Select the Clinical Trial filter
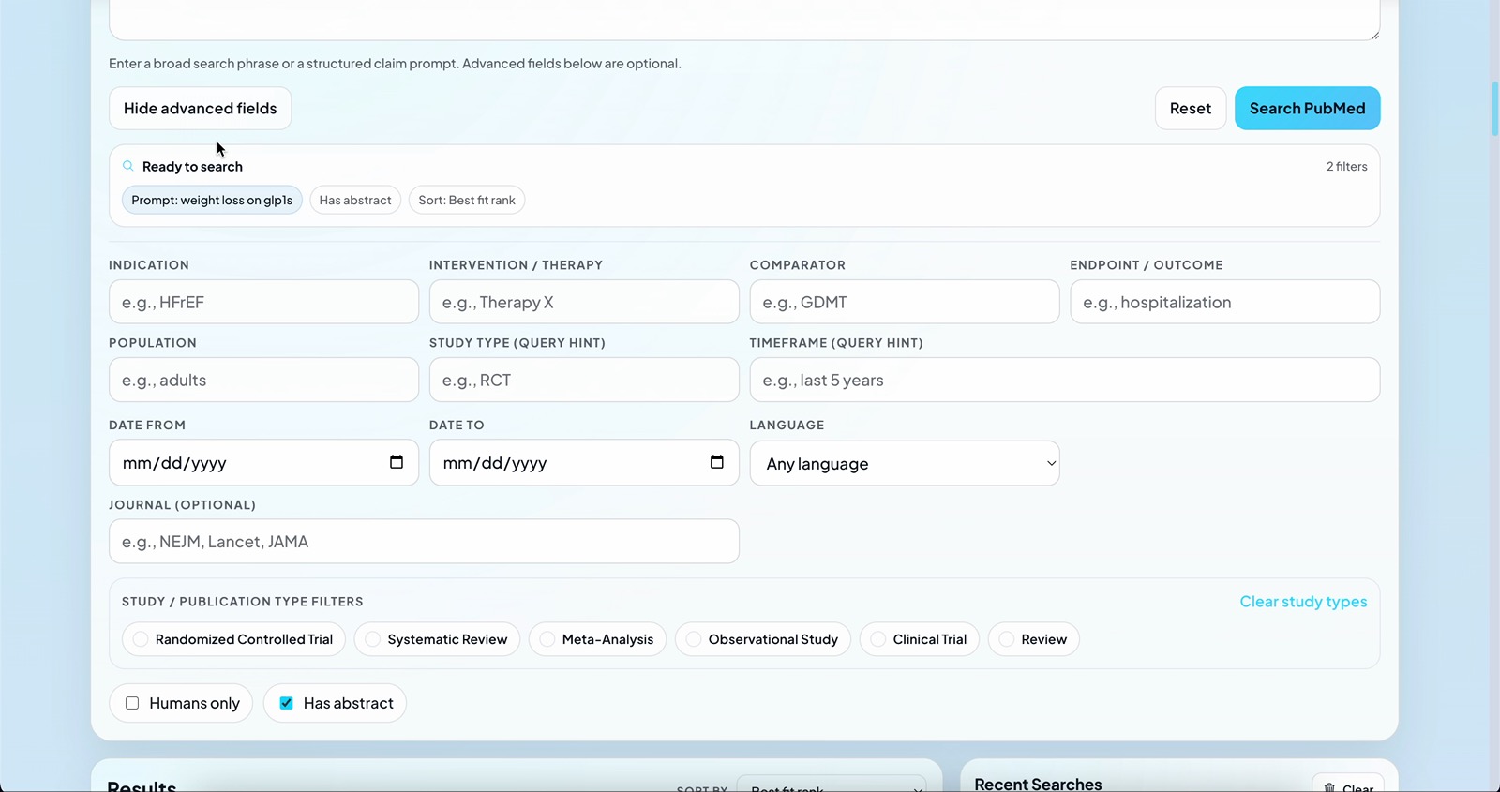The image size is (1500, 792). click(x=920, y=639)
